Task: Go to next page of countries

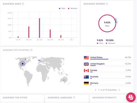Action: (x=119, y=90)
